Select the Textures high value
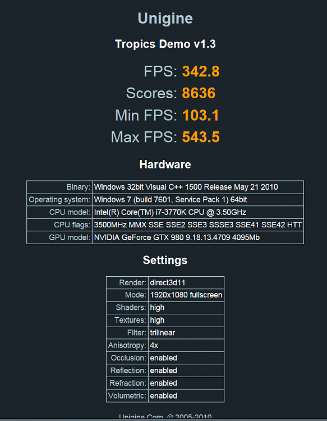 click(157, 321)
